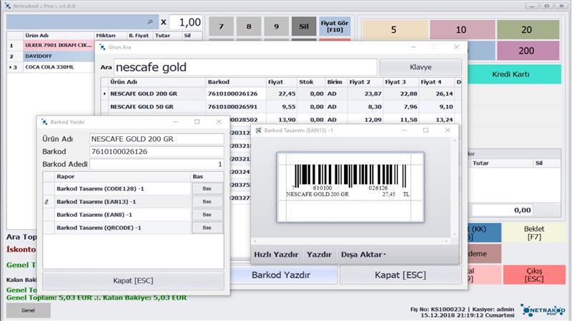Screen dimensions: 572x321
Task: Click the Ürün Ara window title icon
Action: coord(102,47)
